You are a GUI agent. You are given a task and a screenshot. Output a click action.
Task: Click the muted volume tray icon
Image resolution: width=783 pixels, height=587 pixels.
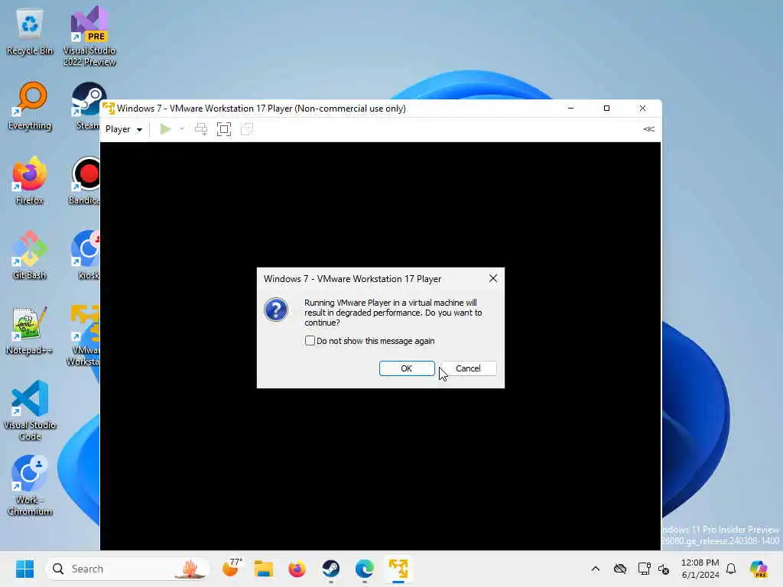click(x=664, y=569)
